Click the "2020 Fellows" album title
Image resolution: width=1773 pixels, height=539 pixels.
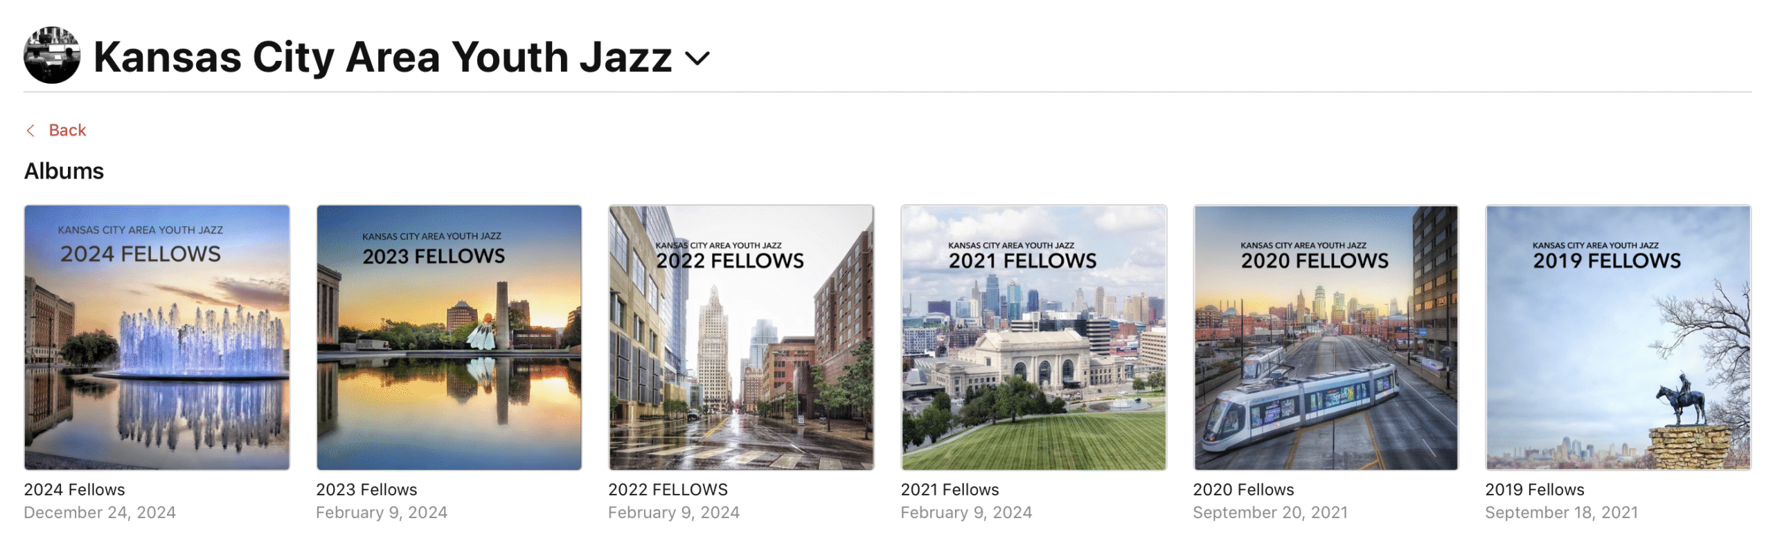(1243, 489)
